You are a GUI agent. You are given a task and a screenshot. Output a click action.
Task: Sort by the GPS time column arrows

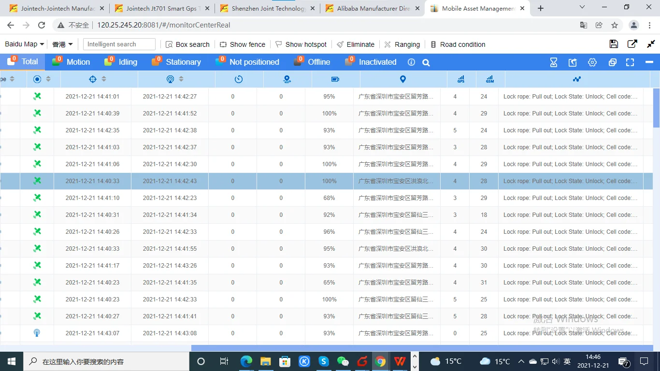104,79
